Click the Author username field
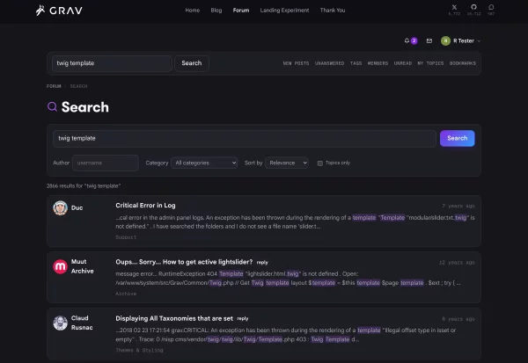This screenshot has width=528, height=363. click(106, 163)
